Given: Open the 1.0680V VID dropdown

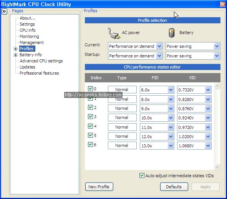Looking at the screenshot, I should pyautogui.click(x=208, y=146).
